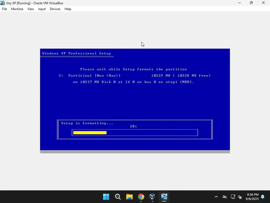The width and height of the screenshot is (270, 203).
Task: Switch to Google Chrome in taskbar
Action: pyautogui.click(x=141, y=197)
